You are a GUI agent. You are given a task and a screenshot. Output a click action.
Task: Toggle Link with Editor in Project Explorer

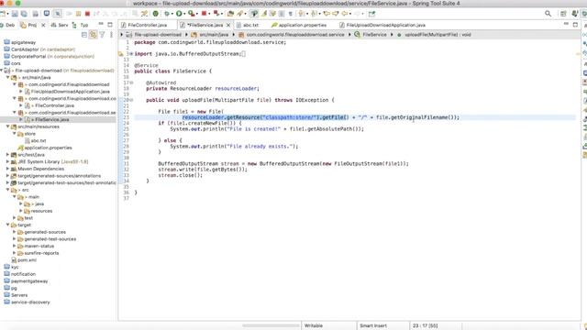coord(93,35)
